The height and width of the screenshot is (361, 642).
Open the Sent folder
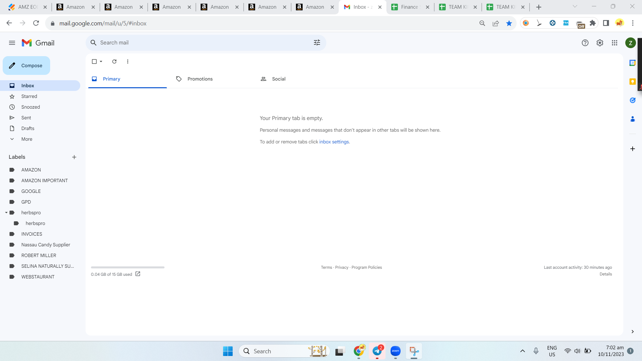(40, 118)
